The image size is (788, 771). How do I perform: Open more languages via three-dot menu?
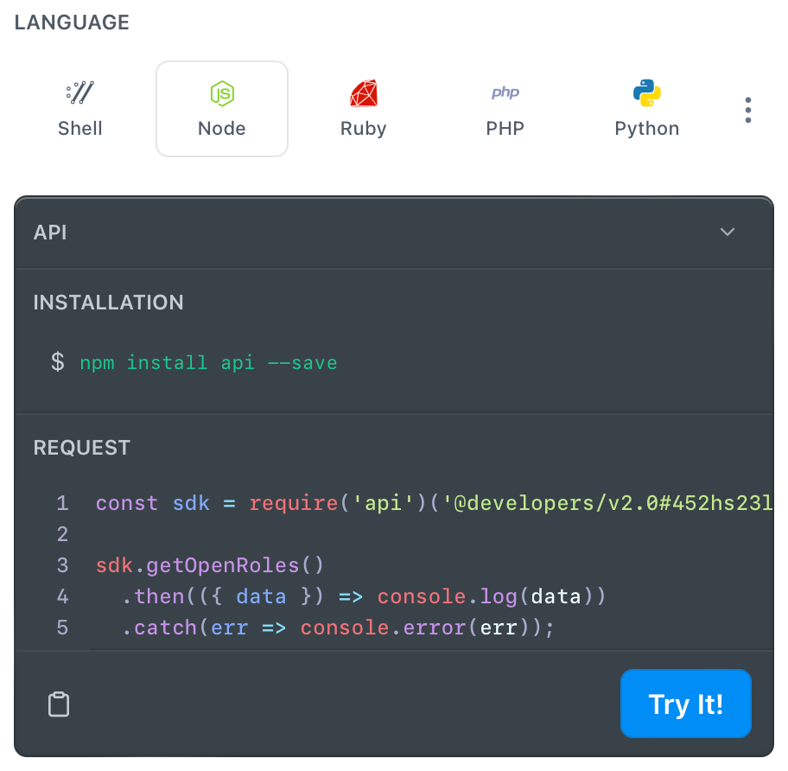point(747,110)
